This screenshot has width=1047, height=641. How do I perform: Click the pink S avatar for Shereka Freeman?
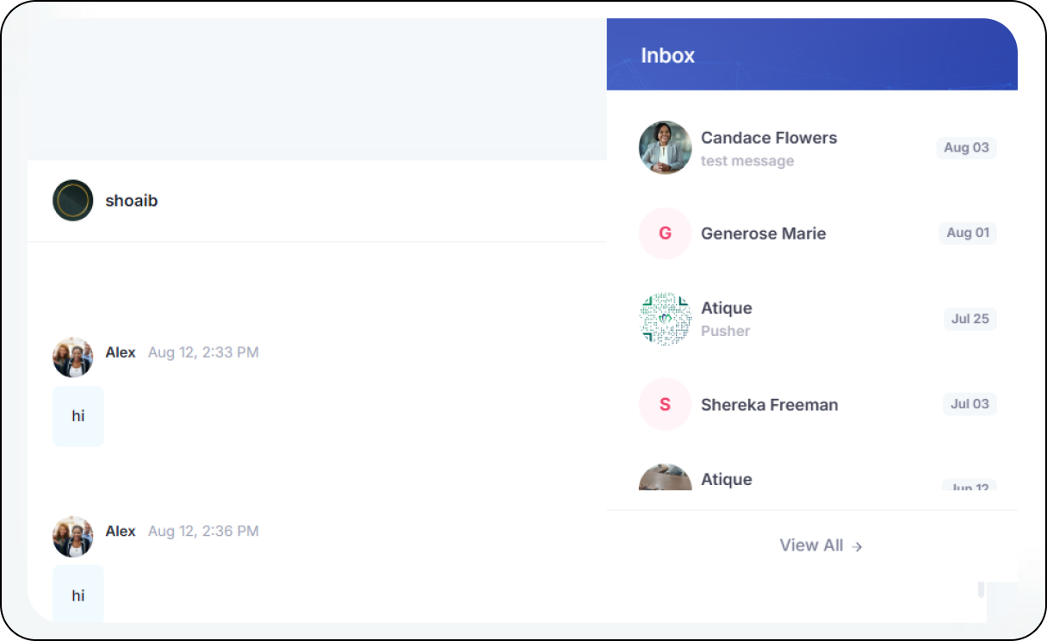[665, 404]
